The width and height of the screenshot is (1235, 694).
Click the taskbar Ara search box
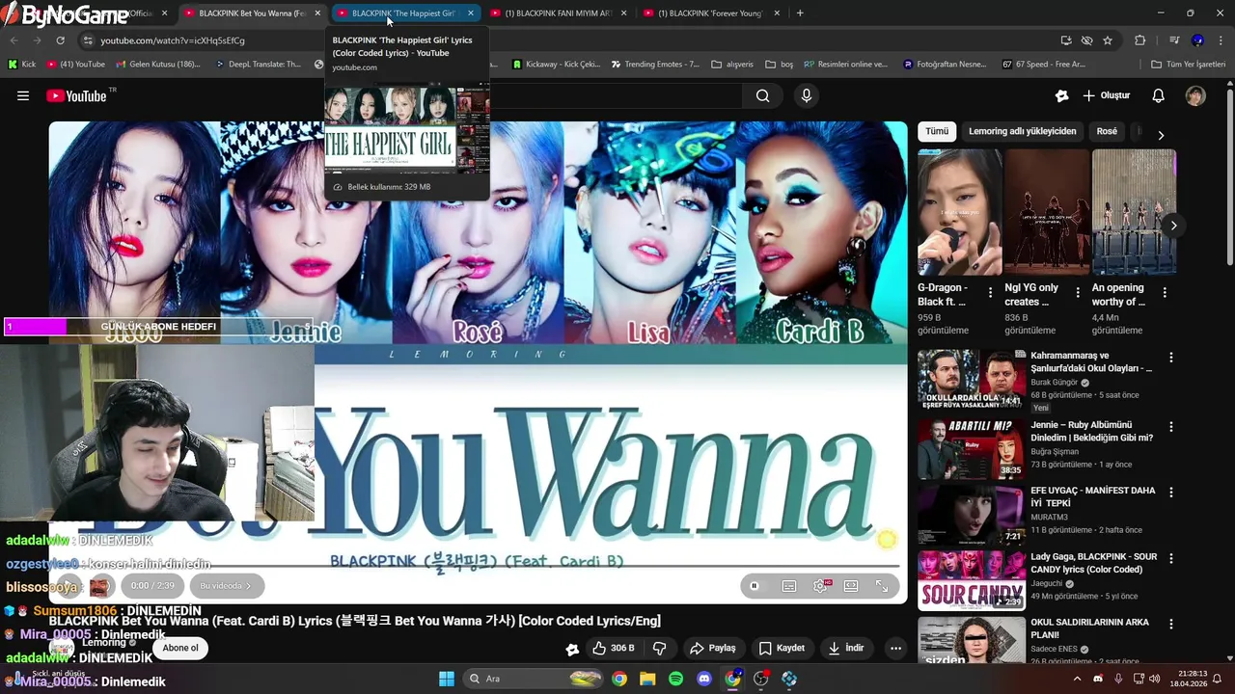[534, 679]
